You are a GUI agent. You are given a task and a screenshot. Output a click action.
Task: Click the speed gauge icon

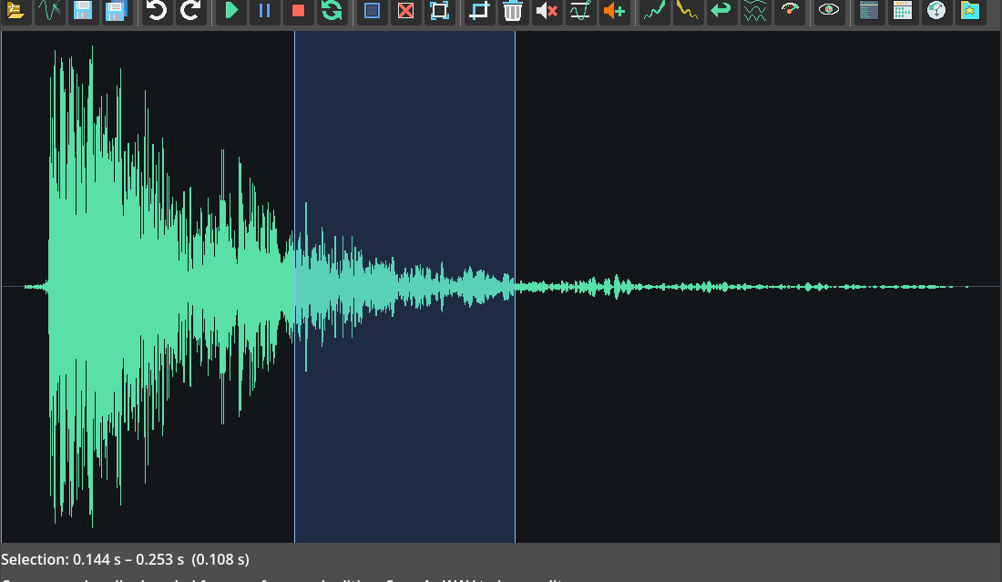[789, 10]
